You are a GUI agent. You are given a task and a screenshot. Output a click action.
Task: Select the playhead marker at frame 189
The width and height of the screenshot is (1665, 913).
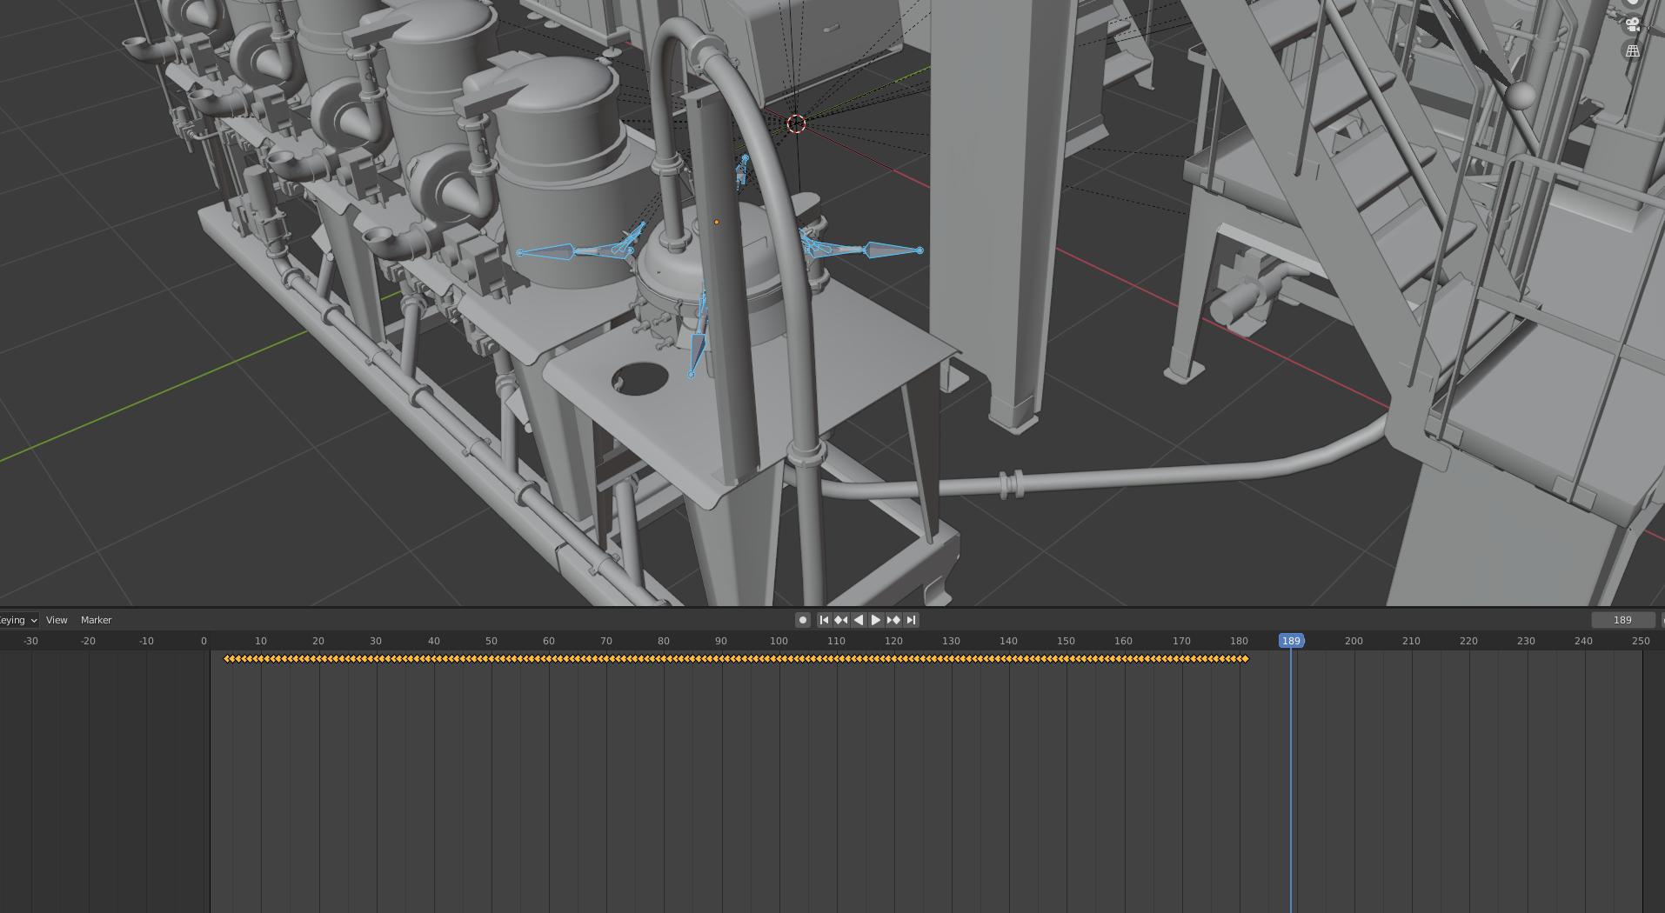pos(1291,641)
